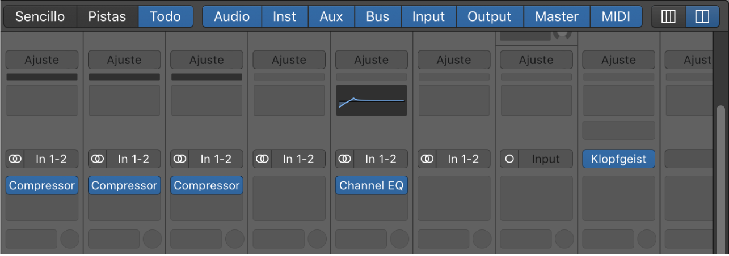Viewport: 729px width, 256px height.
Task: Click stereo format icon on second channel strip
Action: point(98,159)
